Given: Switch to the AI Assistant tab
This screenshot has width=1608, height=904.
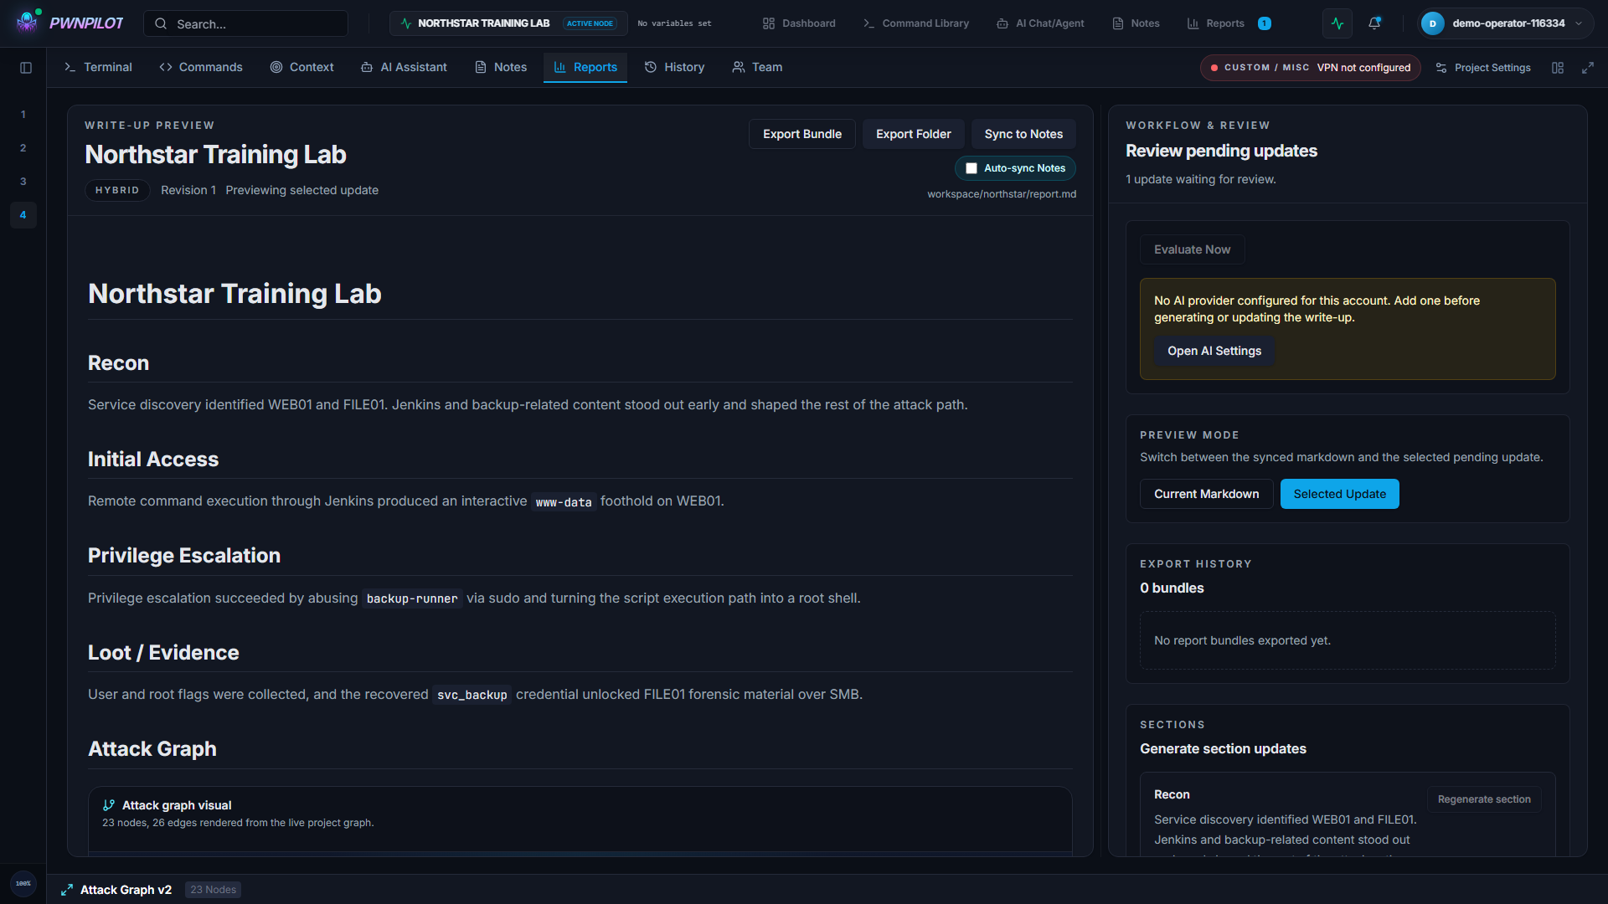Looking at the screenshot, I should (x=404, y=67).
